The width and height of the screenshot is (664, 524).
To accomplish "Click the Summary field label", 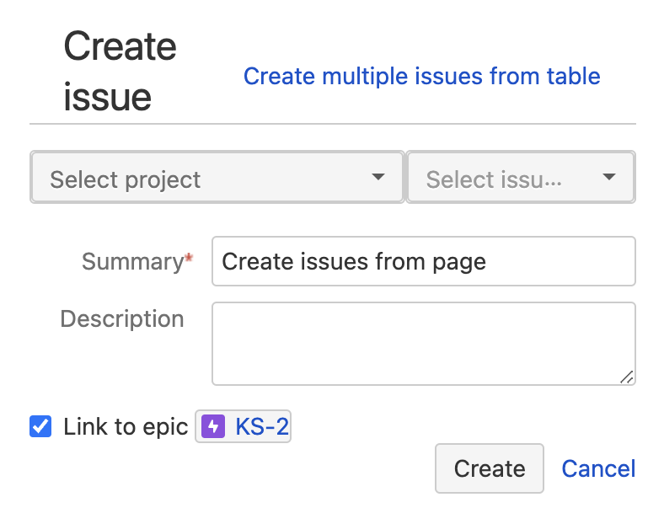I will pos(132,261).
